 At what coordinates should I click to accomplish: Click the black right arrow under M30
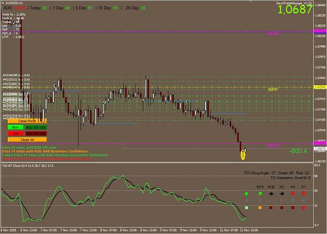point(271,194)
